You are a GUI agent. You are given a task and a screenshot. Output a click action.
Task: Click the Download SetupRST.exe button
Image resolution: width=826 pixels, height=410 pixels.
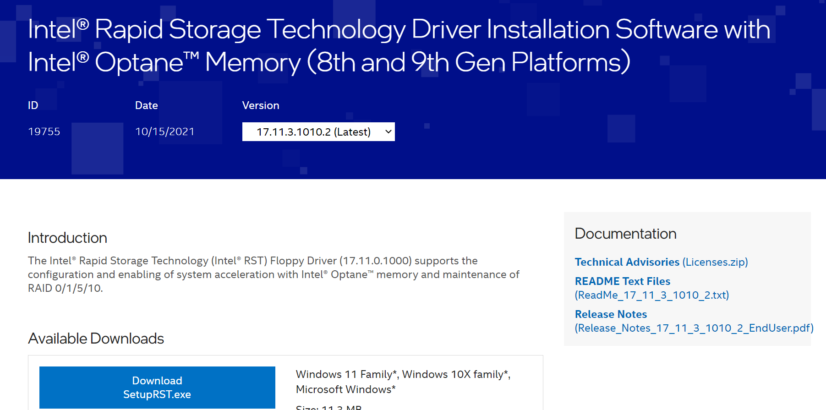157,387
